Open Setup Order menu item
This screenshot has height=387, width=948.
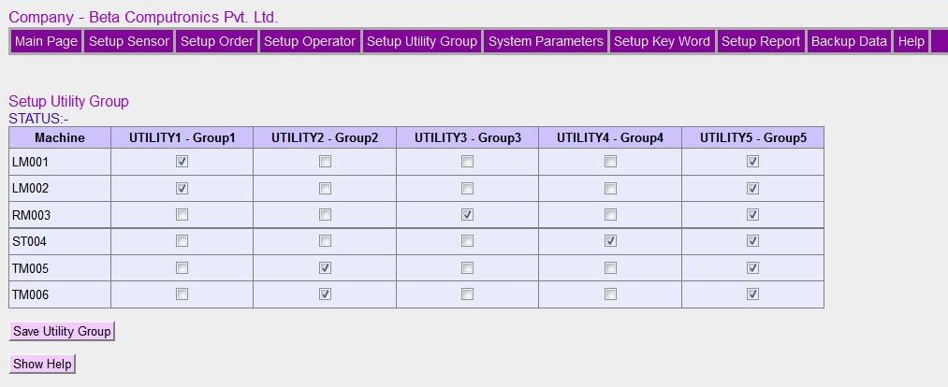click(216, 41)
